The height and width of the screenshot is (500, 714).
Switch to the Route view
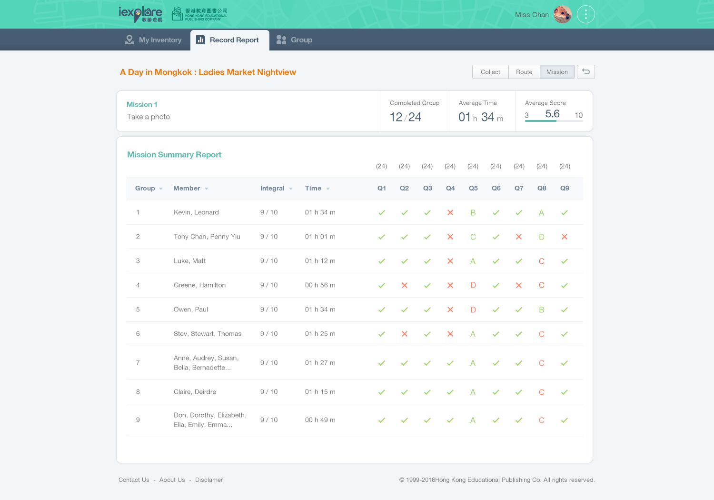(x=524, y=72)
